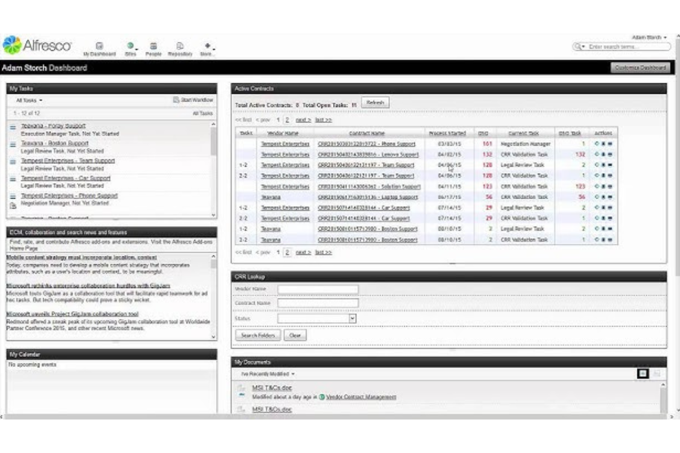This screenshot has width=680, height=453.
Task: Click the Customize Dashboard button
Action: coord(640,67)
